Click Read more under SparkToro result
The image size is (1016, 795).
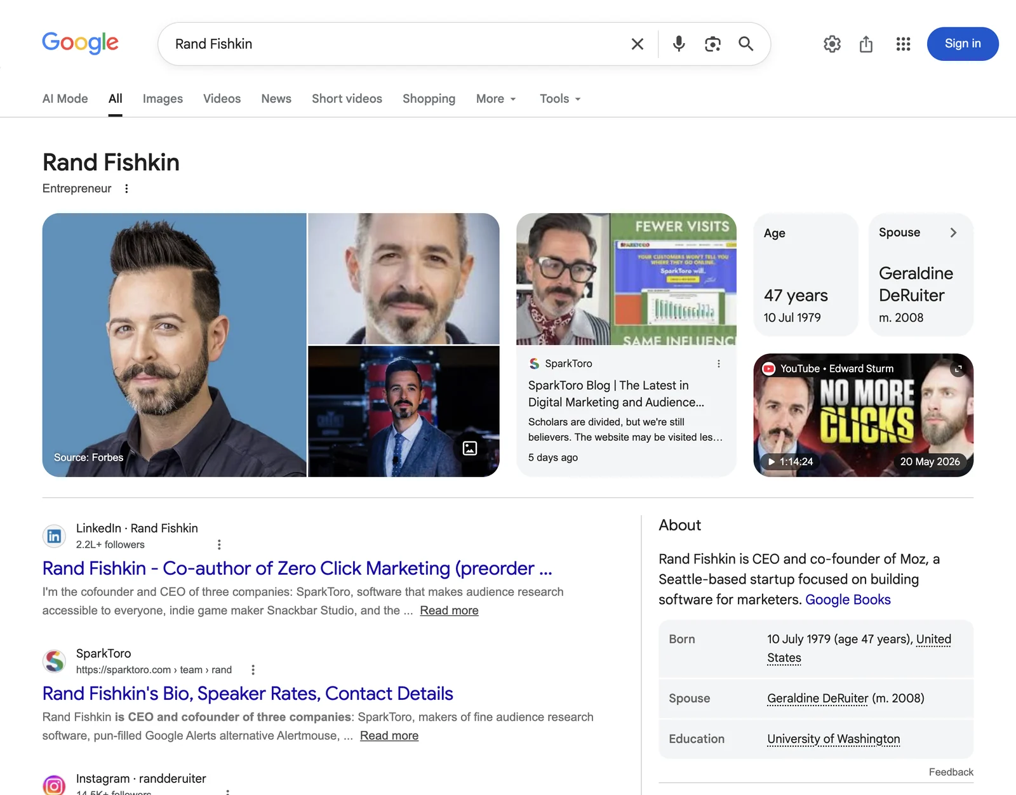(389, 735)
